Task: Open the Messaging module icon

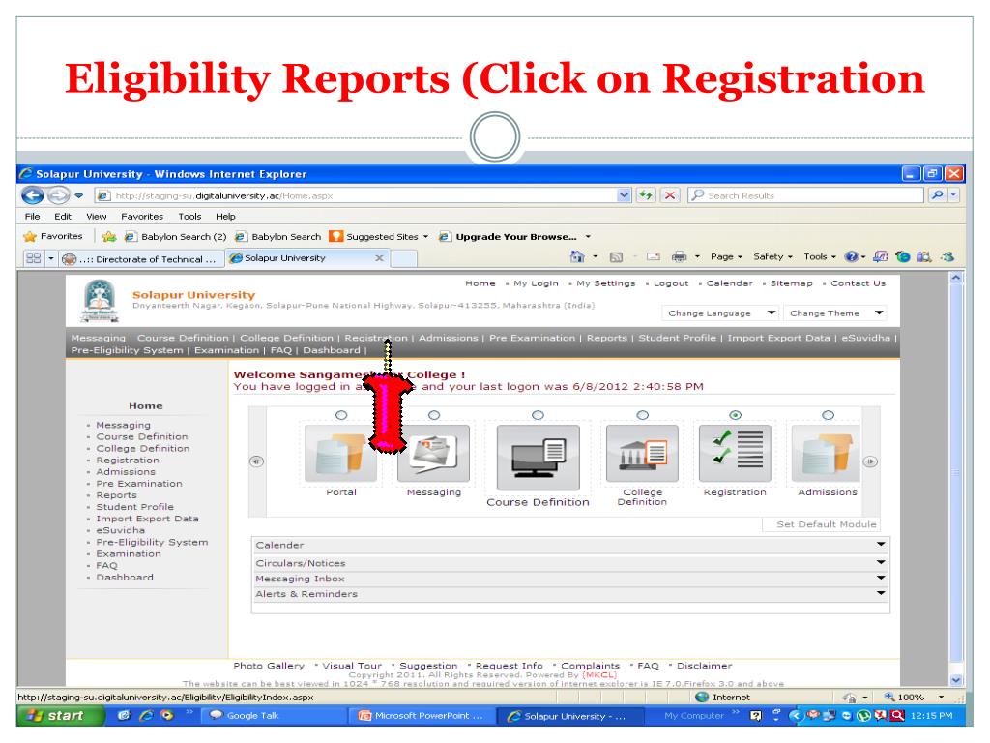Action: pyautogui.click(x=434, y=454)
